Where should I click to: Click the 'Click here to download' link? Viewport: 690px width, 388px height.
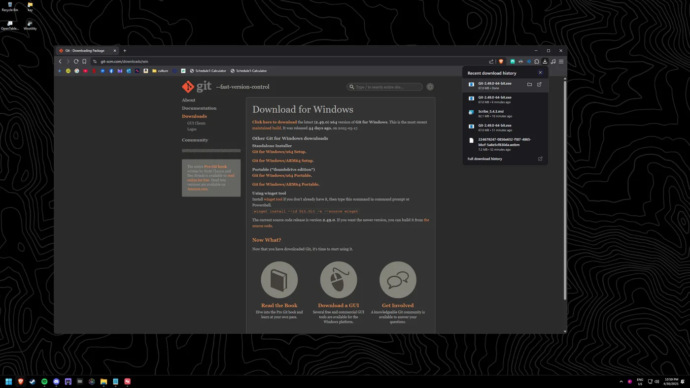click(x=275, y=122)
